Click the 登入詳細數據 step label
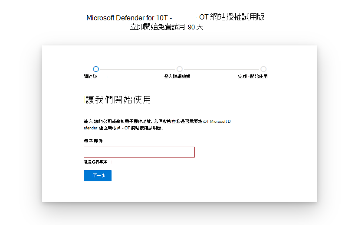Image resolution: width=345 pixels, height=225 pixels. [x=177, y=76]
